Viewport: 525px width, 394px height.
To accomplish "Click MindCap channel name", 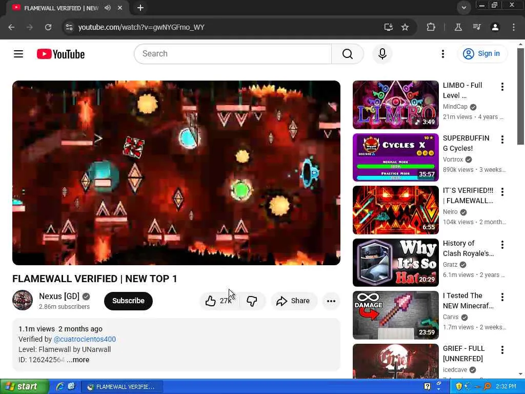I will tap(455, 107).
